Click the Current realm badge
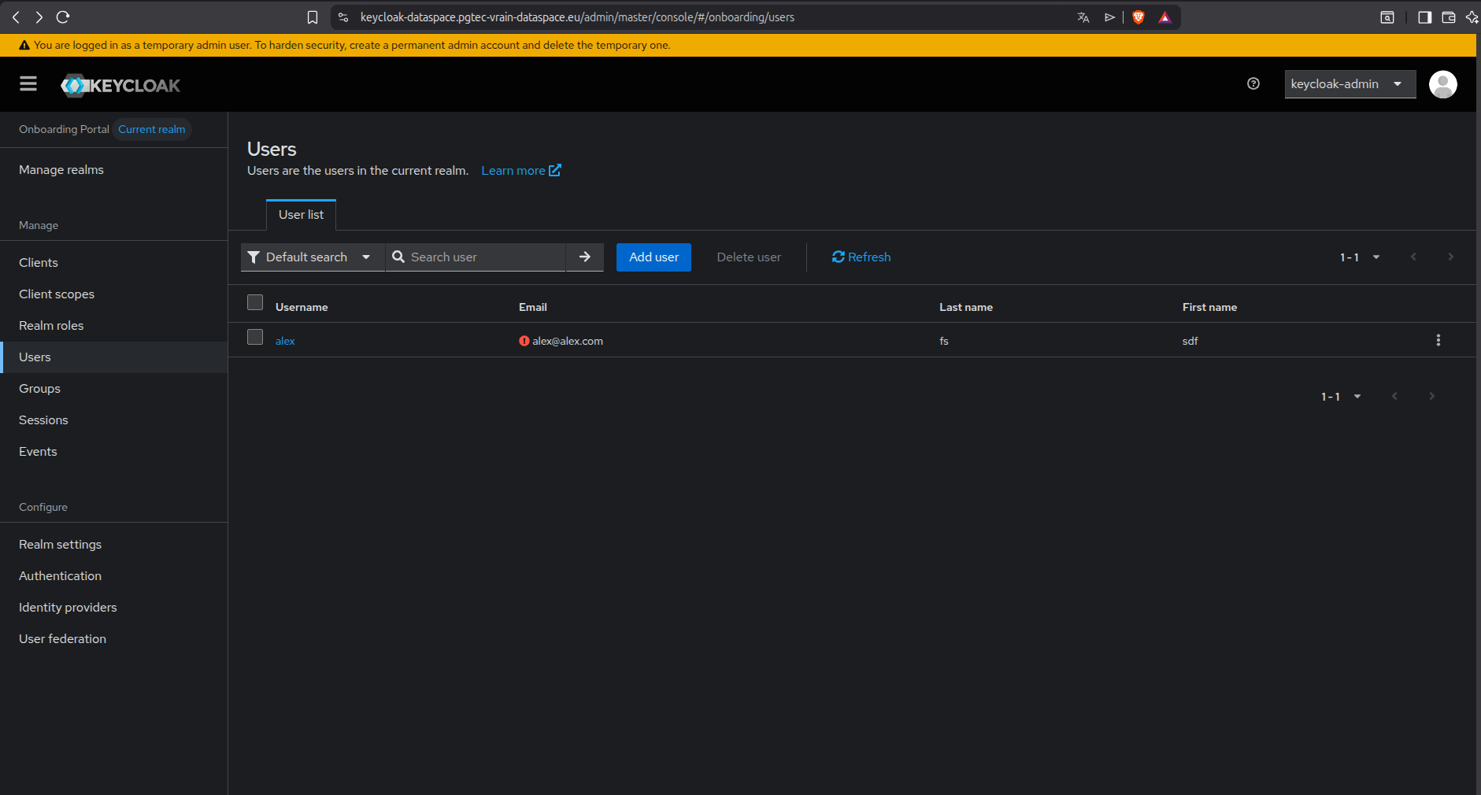Viewport: 1481px width, 795px height. 152,129
